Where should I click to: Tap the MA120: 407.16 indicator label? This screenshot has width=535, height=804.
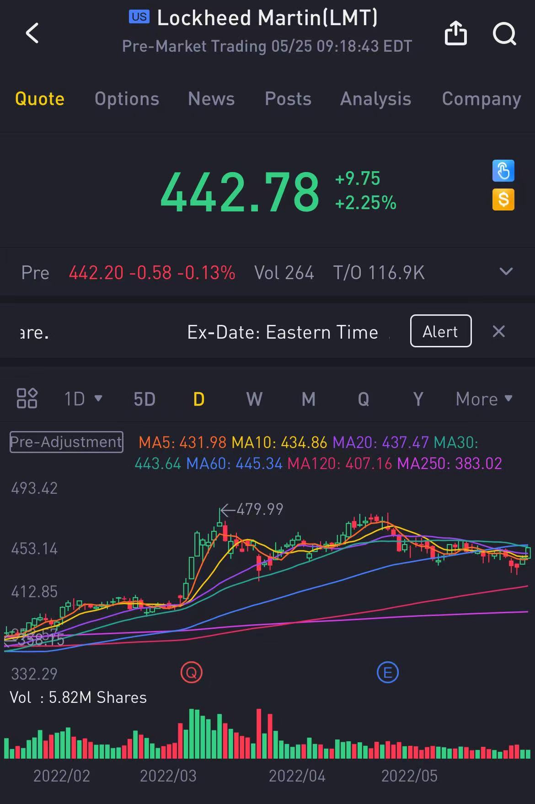[x=340, y=464]
